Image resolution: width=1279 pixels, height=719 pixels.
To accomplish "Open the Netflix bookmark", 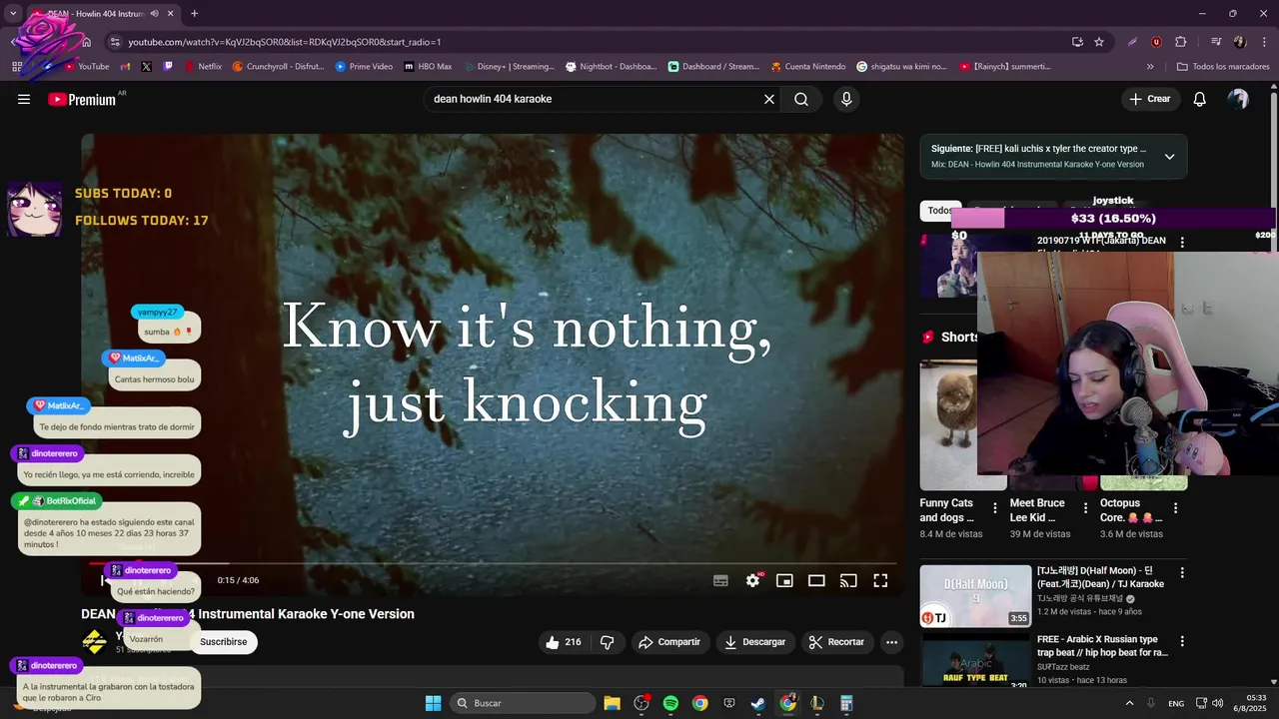I will click(x=202, y=67).
